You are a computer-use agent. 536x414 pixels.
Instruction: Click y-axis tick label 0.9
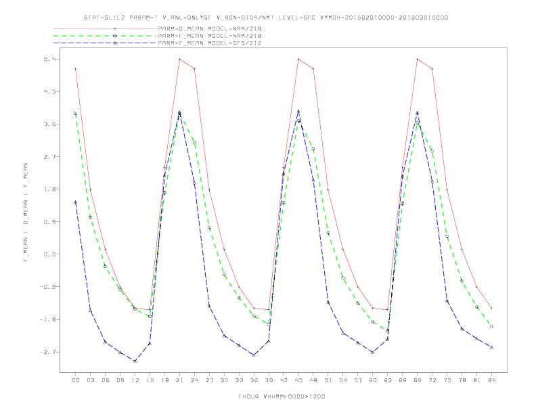tap(49, 222)
